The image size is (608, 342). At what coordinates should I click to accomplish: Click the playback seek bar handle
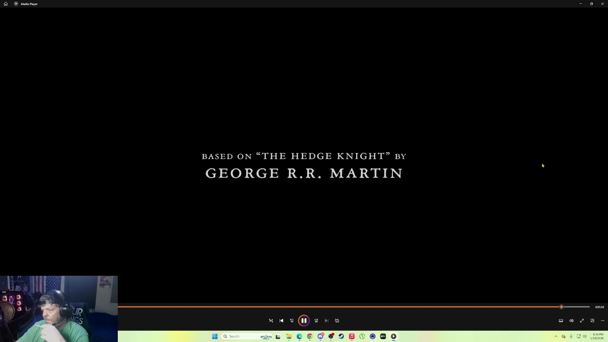point(561,307)
